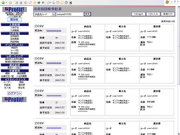The image size is (180, 135).
Task: Click the Edit page icon
Action: 58,2
